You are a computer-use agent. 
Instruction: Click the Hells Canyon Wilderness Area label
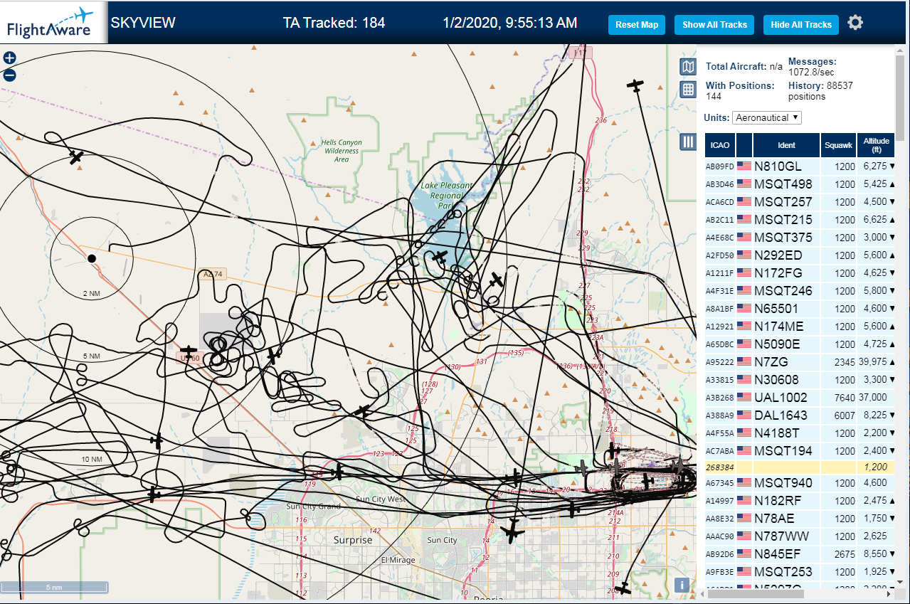(x=342, y=151)
